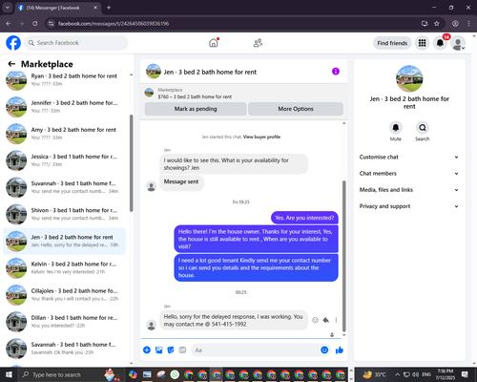This screenshot has height=382, width=477.
Task: Open the Marketplace listing $760 header
Action: coord(243,94)
